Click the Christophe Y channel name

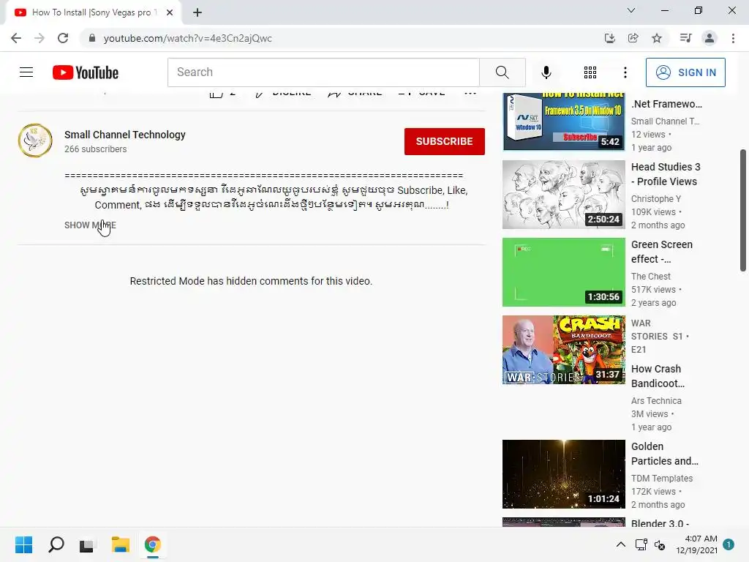(x=656, y=199)
